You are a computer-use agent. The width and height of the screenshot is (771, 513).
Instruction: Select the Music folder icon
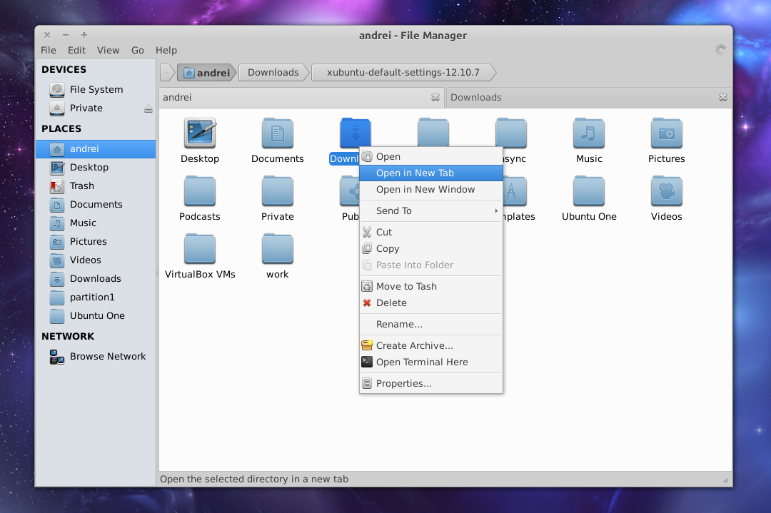pos(589,133)
